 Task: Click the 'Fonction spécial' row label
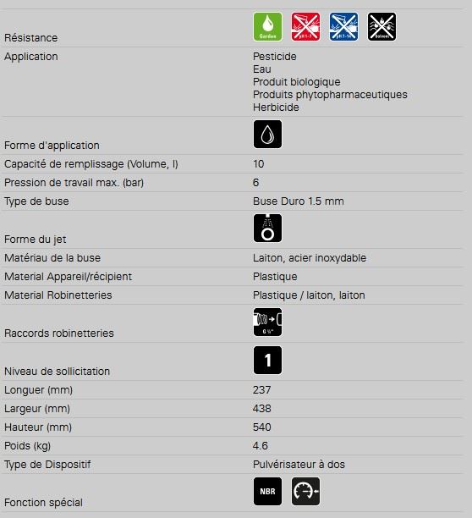44,503
